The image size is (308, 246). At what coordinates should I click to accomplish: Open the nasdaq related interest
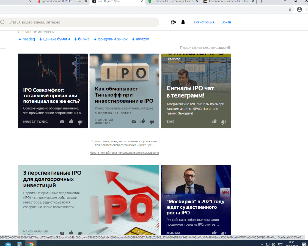tap(26, 39)
